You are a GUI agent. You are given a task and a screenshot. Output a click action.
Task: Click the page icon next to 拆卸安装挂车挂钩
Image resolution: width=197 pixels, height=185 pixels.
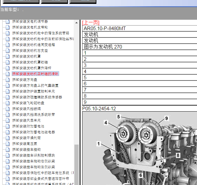[8, 149]
